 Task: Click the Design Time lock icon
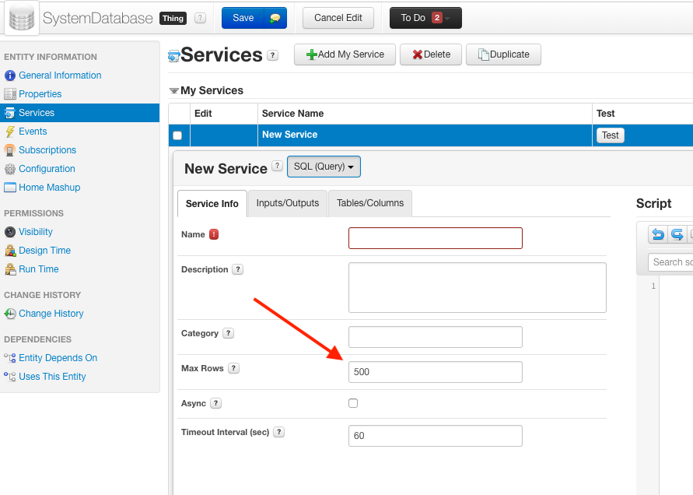[x=10, y=251]
